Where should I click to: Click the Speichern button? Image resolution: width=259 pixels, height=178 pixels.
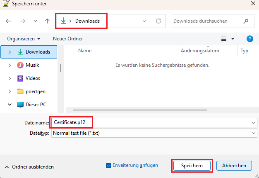click(x=192, y=166)
